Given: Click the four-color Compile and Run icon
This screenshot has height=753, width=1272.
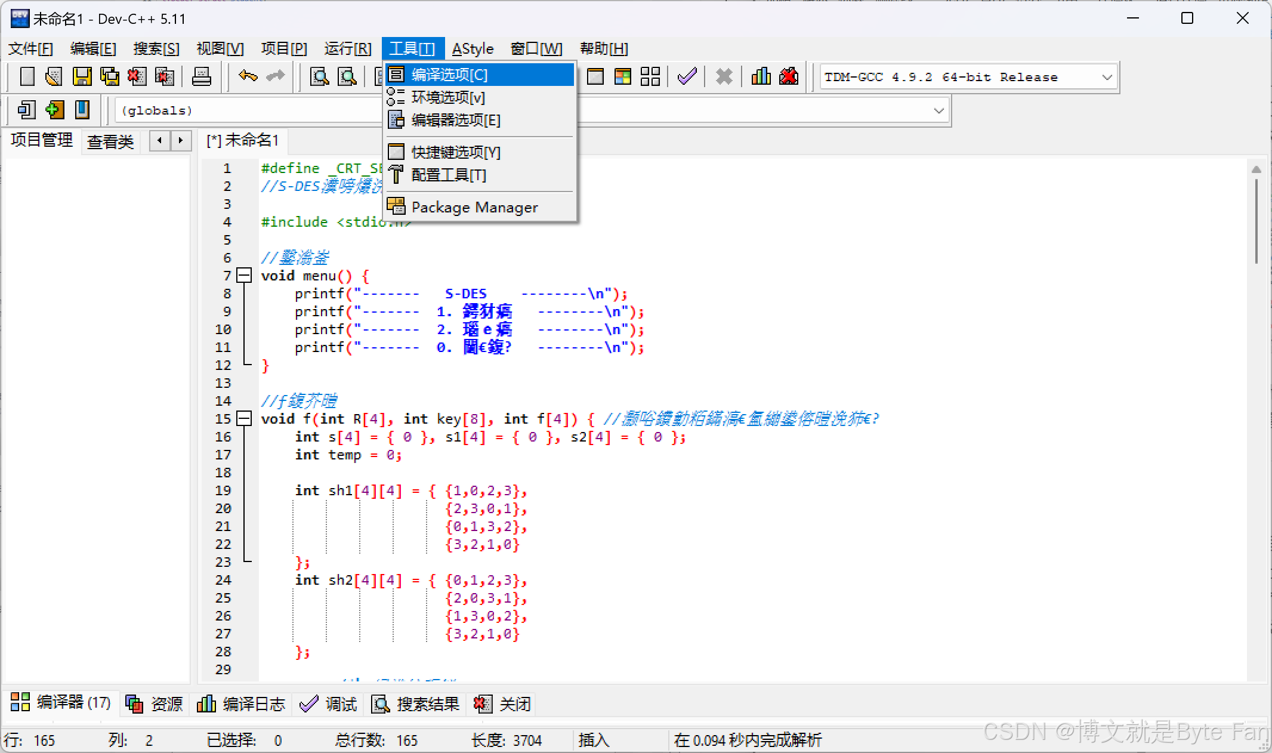Looking at the screenshot, I should pyautogui.click(x=622, y=76).
